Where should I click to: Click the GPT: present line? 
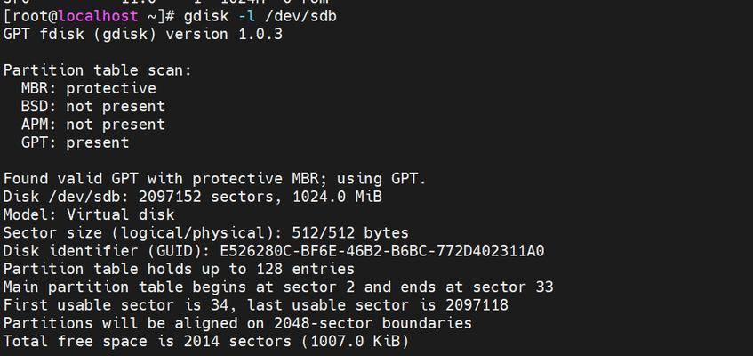pos(76,143)
